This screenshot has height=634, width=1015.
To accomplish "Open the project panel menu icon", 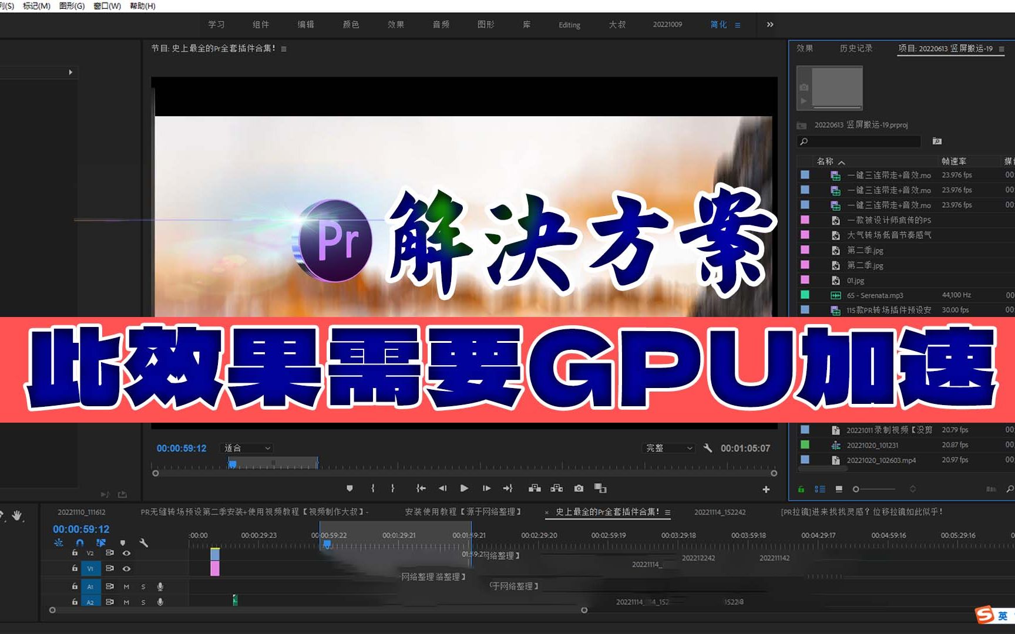I will pyautogui.click(x=1001, y=49).
